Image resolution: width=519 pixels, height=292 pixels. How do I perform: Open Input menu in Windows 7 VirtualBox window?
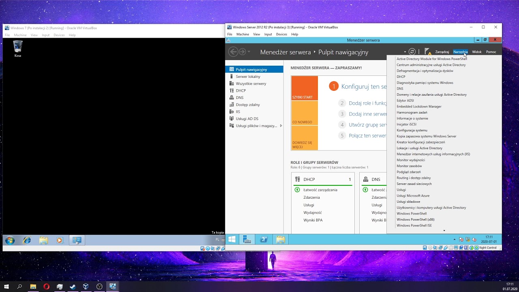pos(45,35)
